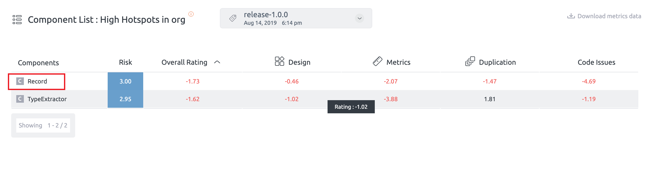Viewport: 648px width, 173px height.
Task: Click the Metrics ruler icon
Action: tap(377, 61)
